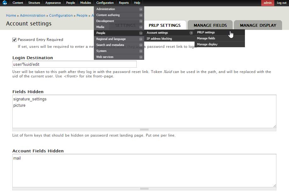Select IP address blocking menu entry
This screenshot has height=192, width=289.
pyautogui.click(x=160, y=38)
